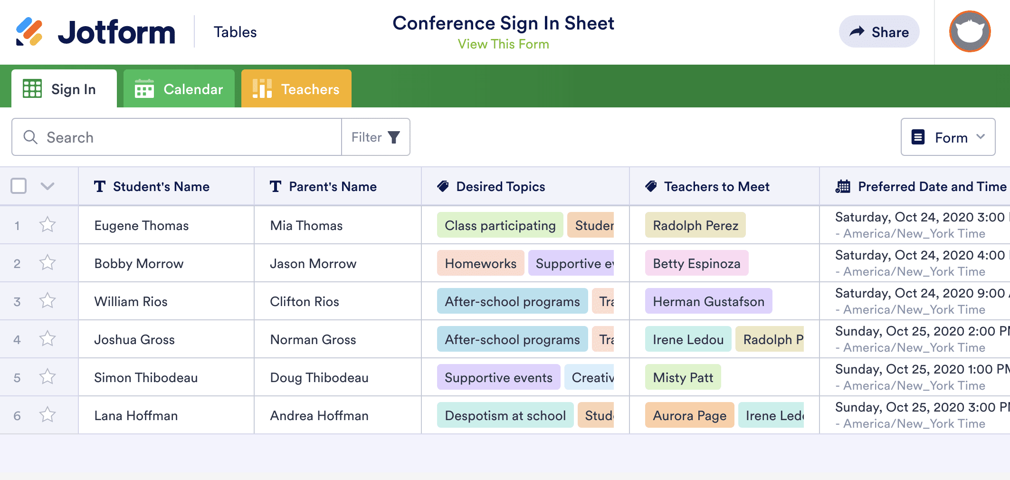Open the View This Form link
The height and width of the screenshot is (480, 1010).
(x=503, y=44)
